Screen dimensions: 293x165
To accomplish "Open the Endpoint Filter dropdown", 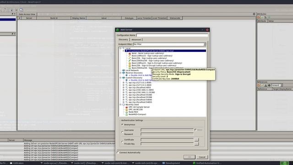I will coord(205,44).
